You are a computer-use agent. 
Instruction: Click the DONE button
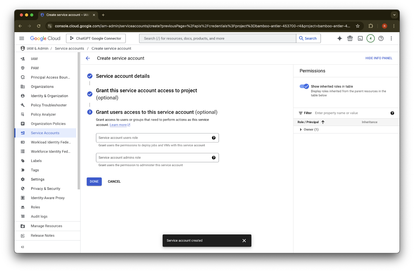tap(94, 182)
